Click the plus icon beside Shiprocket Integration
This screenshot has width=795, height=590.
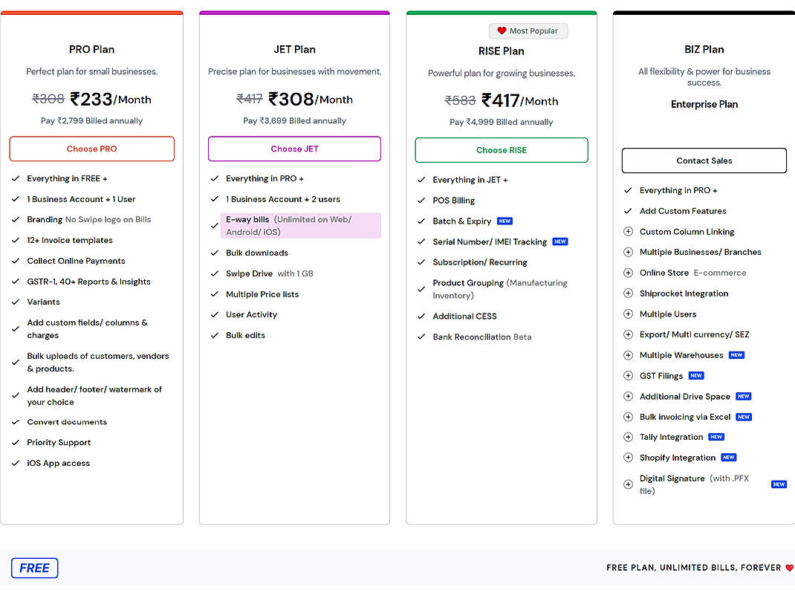point(628,293)
